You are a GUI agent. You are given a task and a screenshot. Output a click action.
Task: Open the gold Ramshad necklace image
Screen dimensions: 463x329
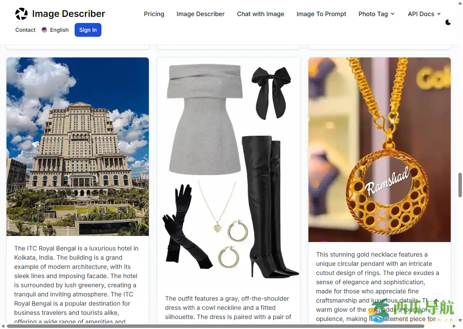click(x=380, y=150)
